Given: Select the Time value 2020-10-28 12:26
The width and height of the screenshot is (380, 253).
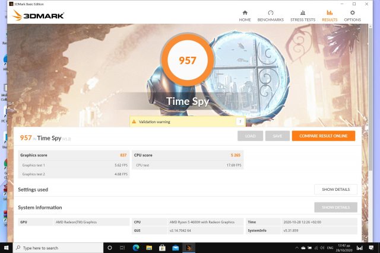Looking at the screenshot, I should pyautogui.click(x=302, y=222).
